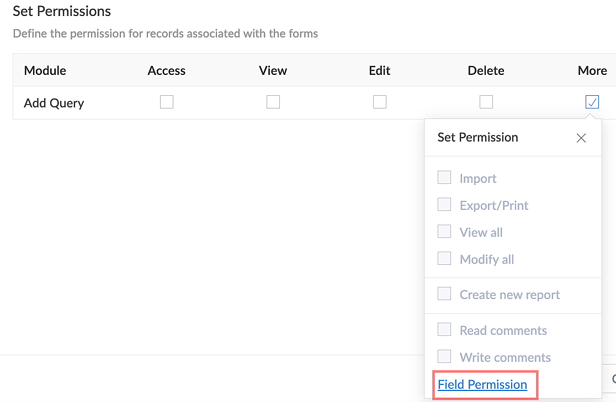Click the Module column header
This screenshot has height=402, width=616.
45,70
